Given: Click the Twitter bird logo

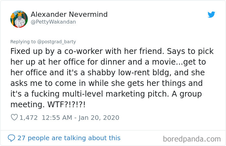Looking at the screenshot, I should (211, 15).
